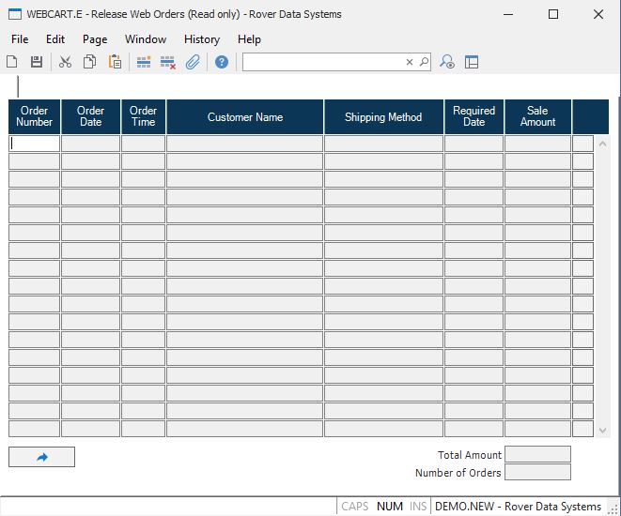Image resolution: width=621 pixels, height=516 pixels.
Task: Open attachments with the paperclip icon
Action: [193, 62]
